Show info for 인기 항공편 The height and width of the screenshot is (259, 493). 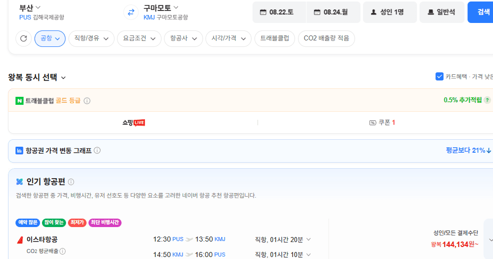pos(71,182)
